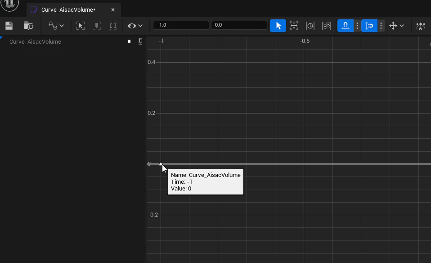Activate the arrow Select tool
Image resolution: width=431 pixels, height=263 pixels.
278,26
